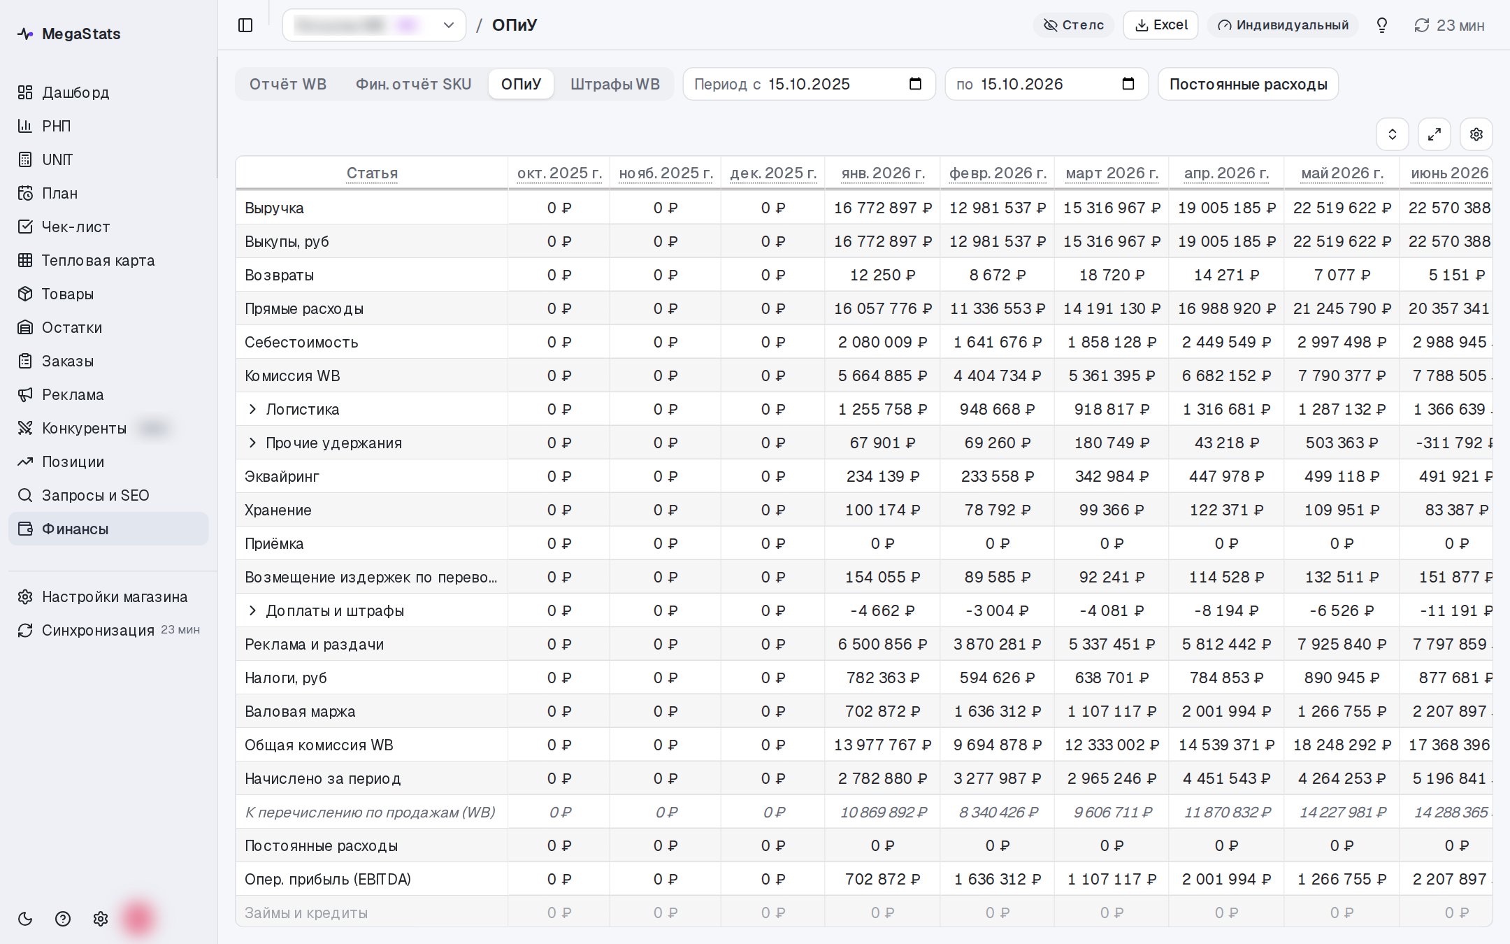Expand table to fullscreen view
The image size is (1510, 944).
pyautogui.click(x=1434, y=134)
